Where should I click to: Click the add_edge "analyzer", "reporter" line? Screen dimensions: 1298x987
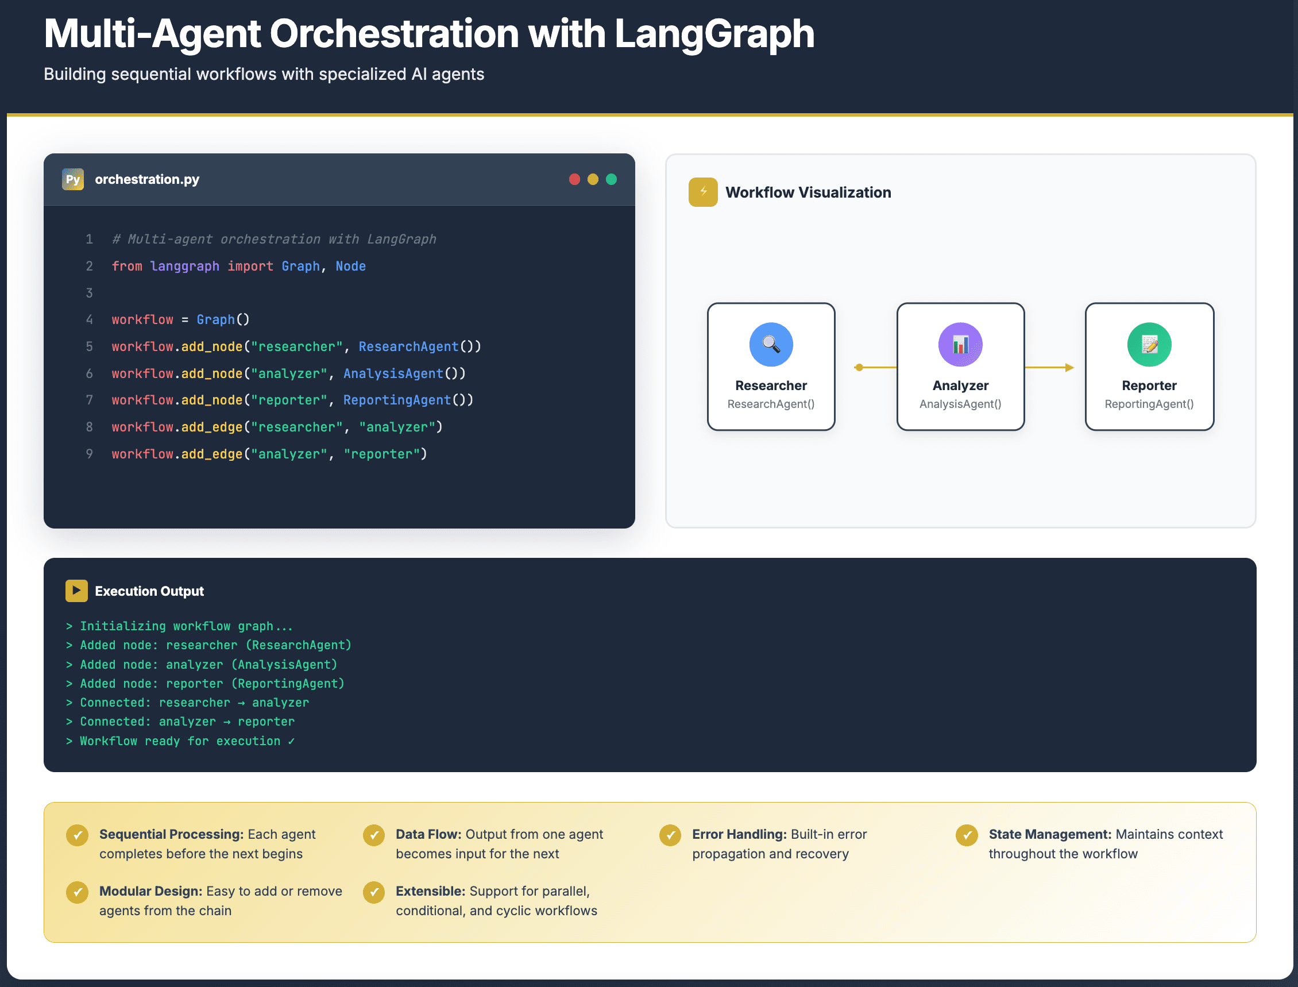coord(269,453)
